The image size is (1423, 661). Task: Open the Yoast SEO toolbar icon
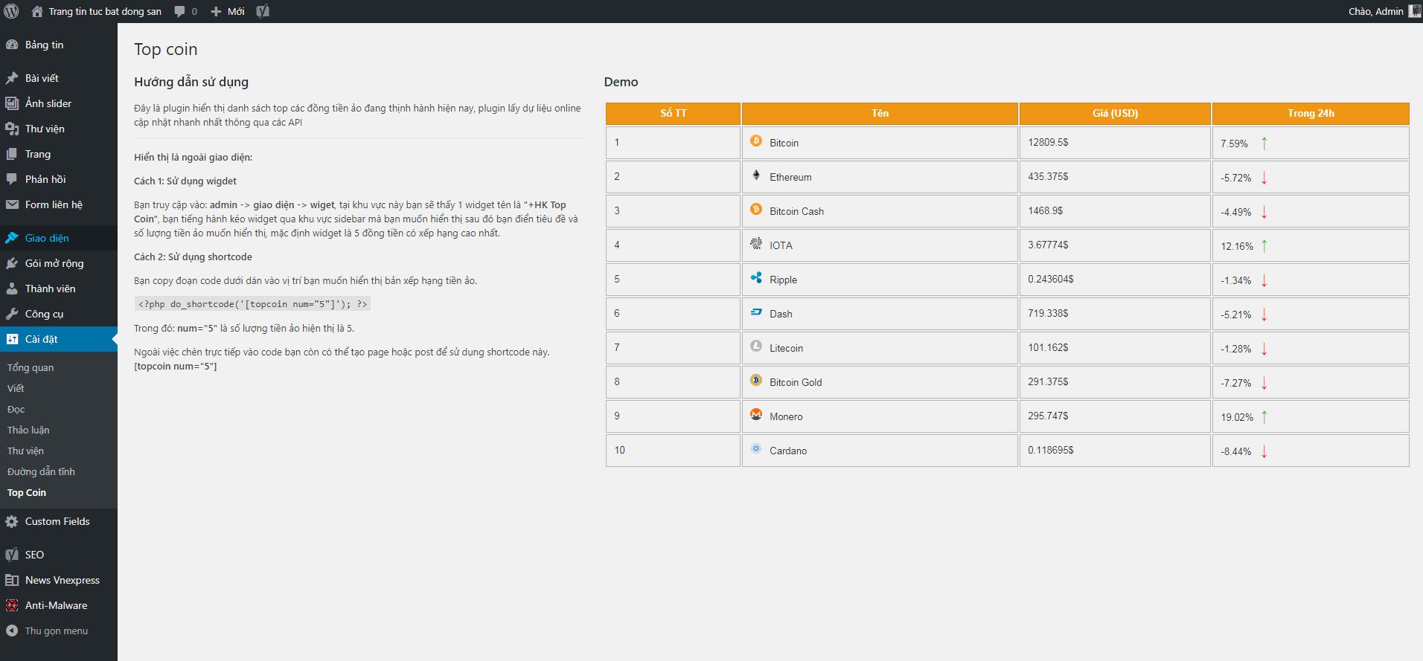tap(263, 11)
